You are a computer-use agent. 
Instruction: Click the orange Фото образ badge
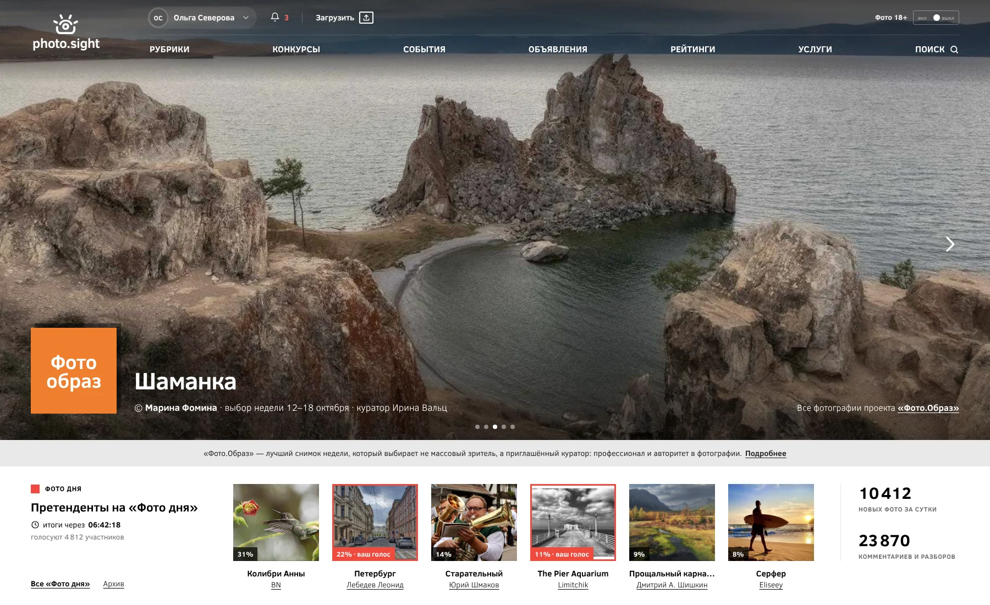[x=74, y=371]
